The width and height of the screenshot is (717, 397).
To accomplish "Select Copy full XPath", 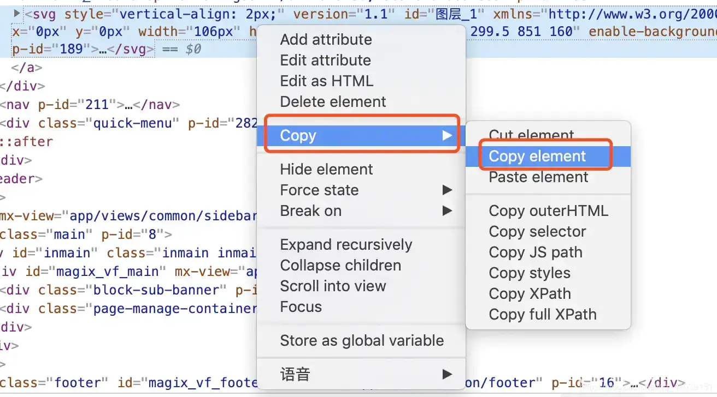I will coord(542,314).
